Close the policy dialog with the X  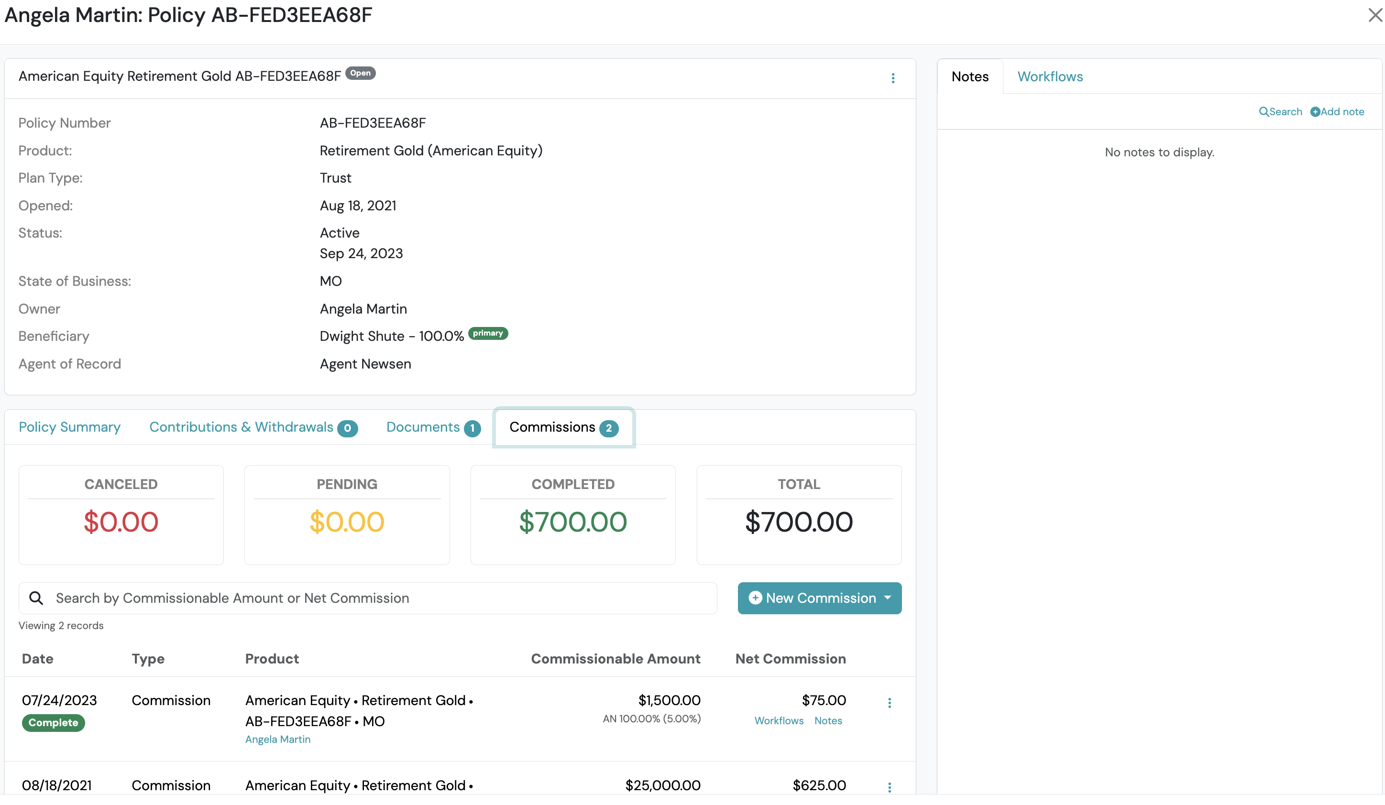click(x=1374, y=15)
